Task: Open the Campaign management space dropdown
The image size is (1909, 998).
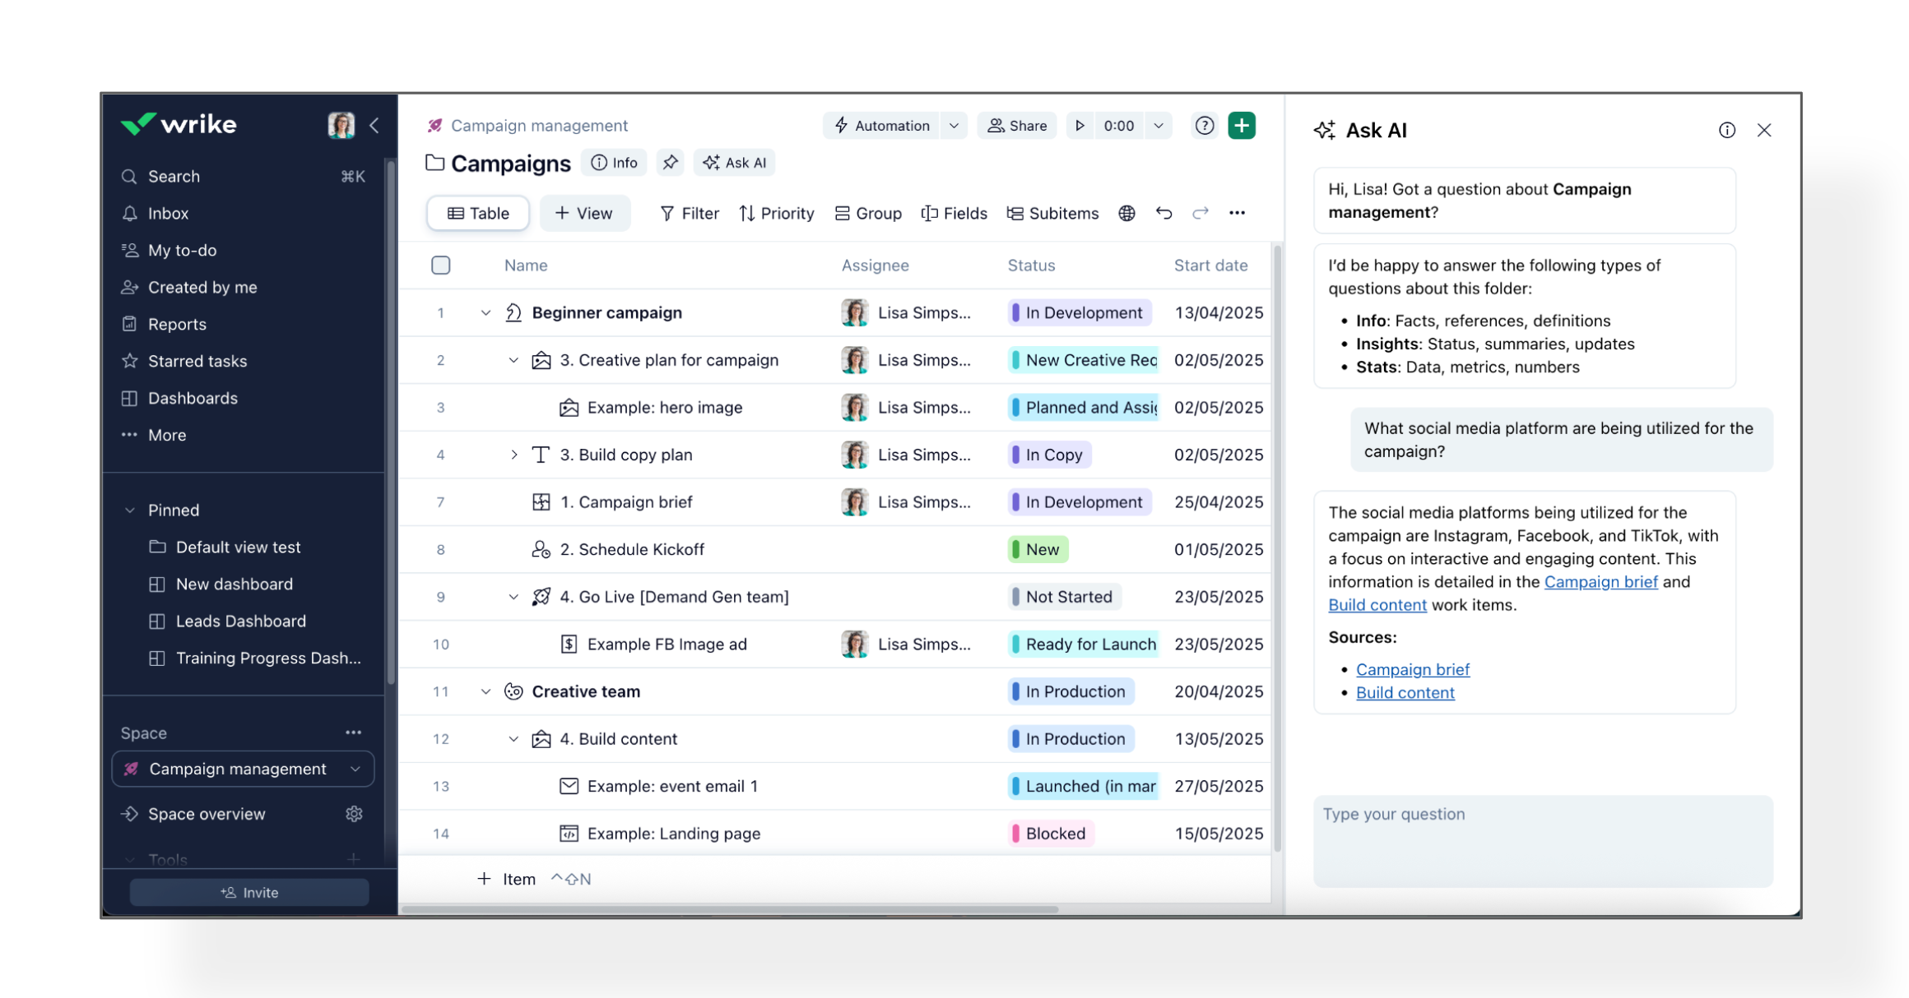Action: (x=355, y=769)
